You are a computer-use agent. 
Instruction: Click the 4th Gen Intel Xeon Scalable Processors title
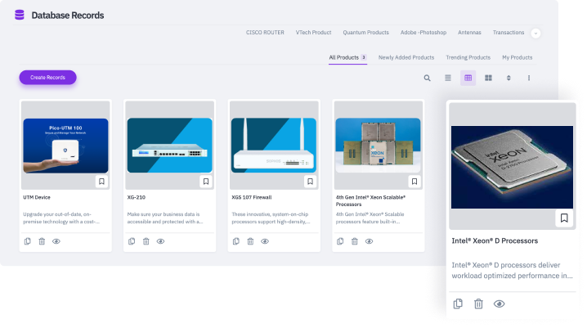pyautogui.click(x=370, y=200)
